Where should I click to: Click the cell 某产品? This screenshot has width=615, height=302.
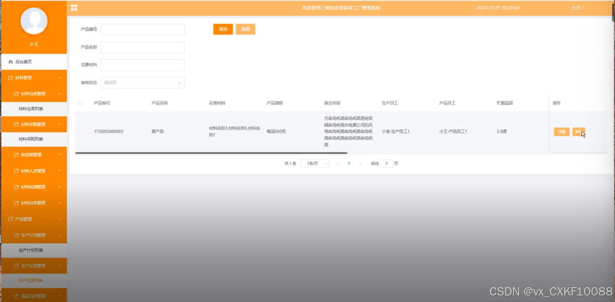click(157, 132)
